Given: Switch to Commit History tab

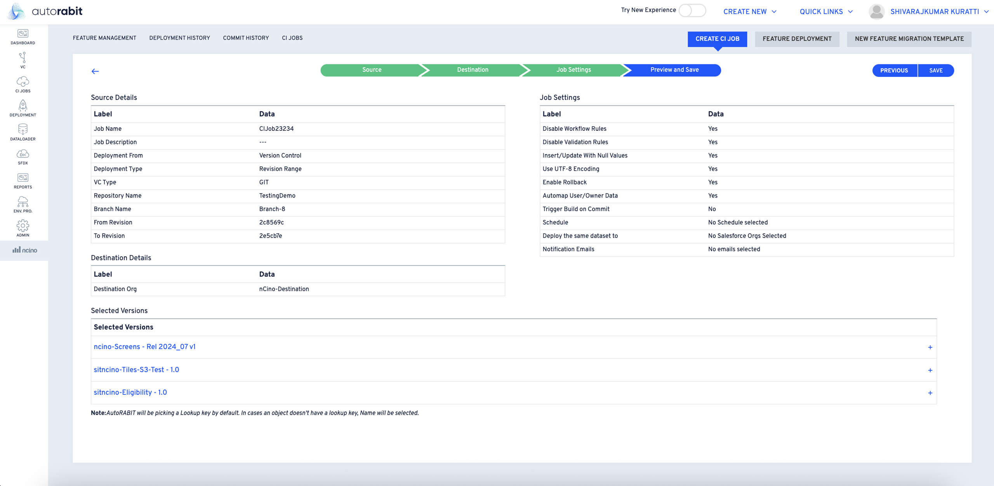Looking at the screenshot, I should [245, 38].
